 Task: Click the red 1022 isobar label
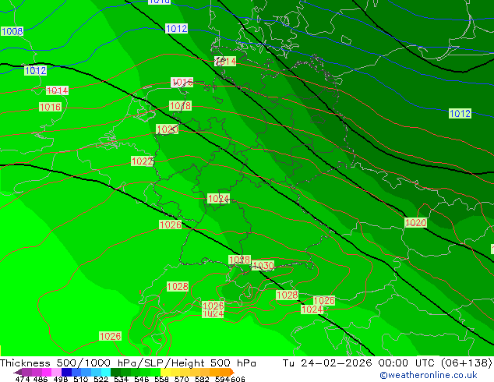tap(143, 161)
